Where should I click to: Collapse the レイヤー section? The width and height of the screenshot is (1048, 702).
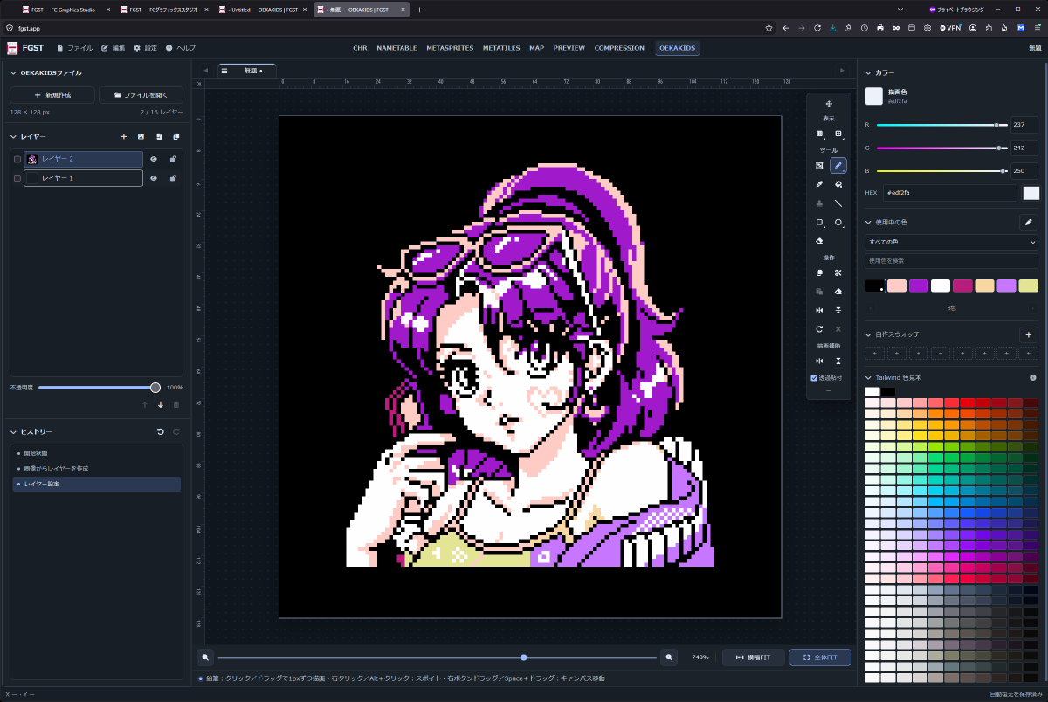click(x=14, y=137)
